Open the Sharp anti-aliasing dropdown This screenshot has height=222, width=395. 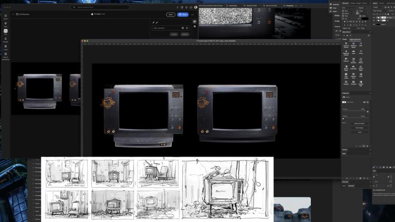[364, 28]
